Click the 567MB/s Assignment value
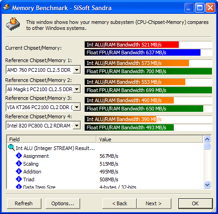Image resolution: width=218 pixels, height=214 pixels. pyautogui.click(x=109, y=156)
